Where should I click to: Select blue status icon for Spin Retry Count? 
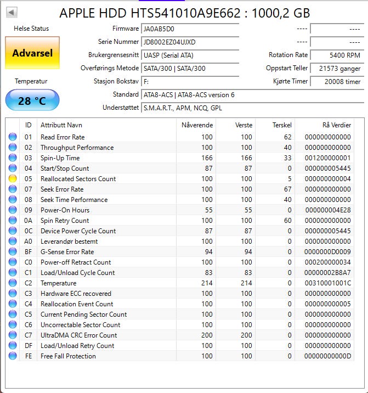[x=13, y=220]
